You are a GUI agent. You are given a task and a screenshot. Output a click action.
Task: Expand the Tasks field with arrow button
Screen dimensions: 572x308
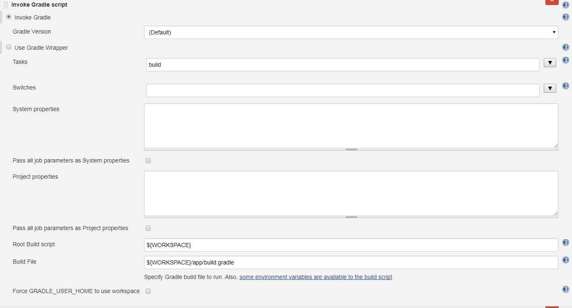pyautogui.click(x=550, y=63)
